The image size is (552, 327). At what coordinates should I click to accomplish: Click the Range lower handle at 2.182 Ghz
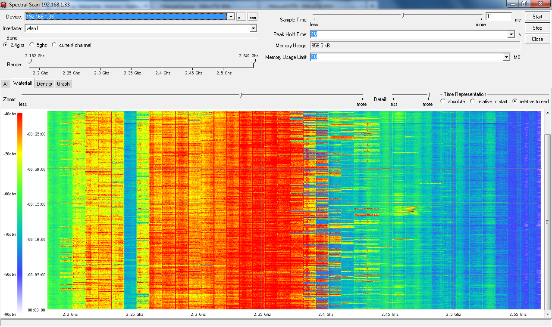[29, 62]
